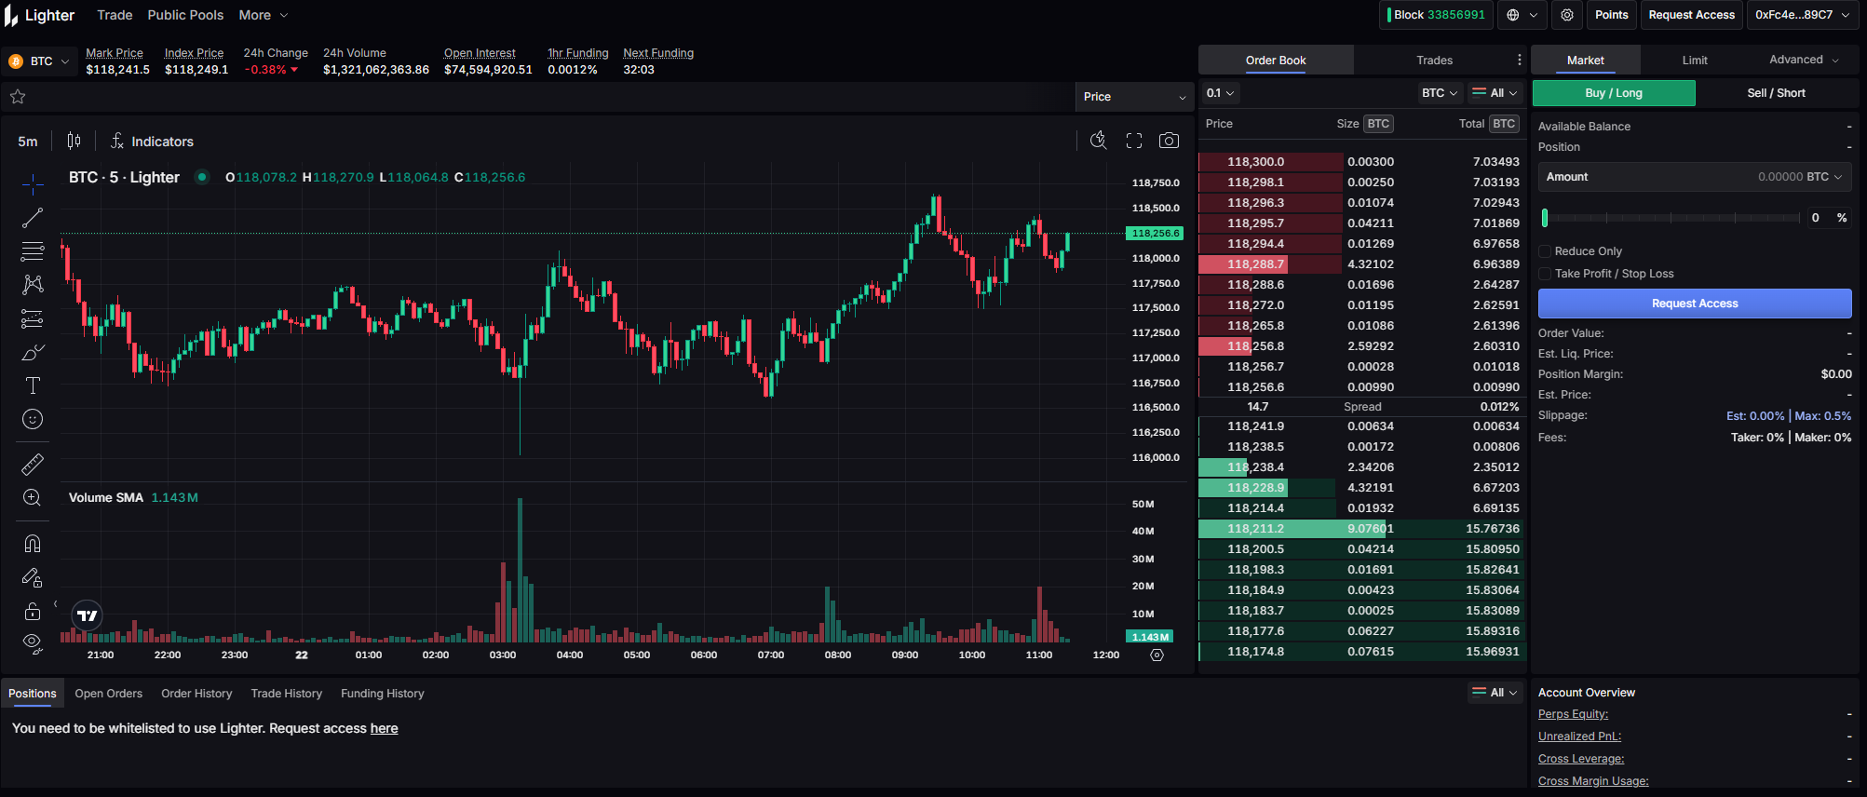Select the text annotation tool
1867x797 pixels.
(x=33, y=385)
